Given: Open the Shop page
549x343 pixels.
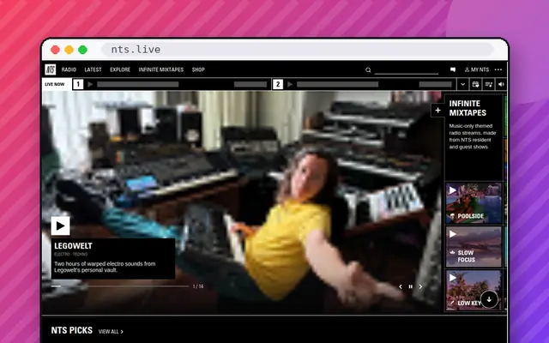Looking at the screenshot, I should tap(198, 69).
